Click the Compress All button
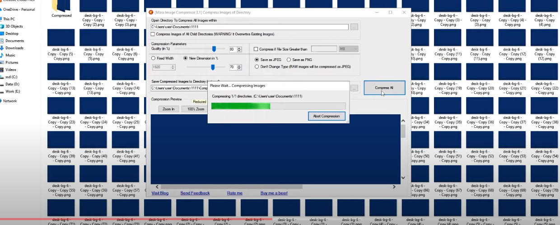 (x=384, y=88)
